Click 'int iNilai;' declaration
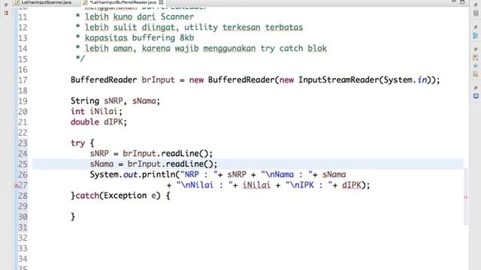Viewport: 481px width, 270px height. (x=96, y=112)
